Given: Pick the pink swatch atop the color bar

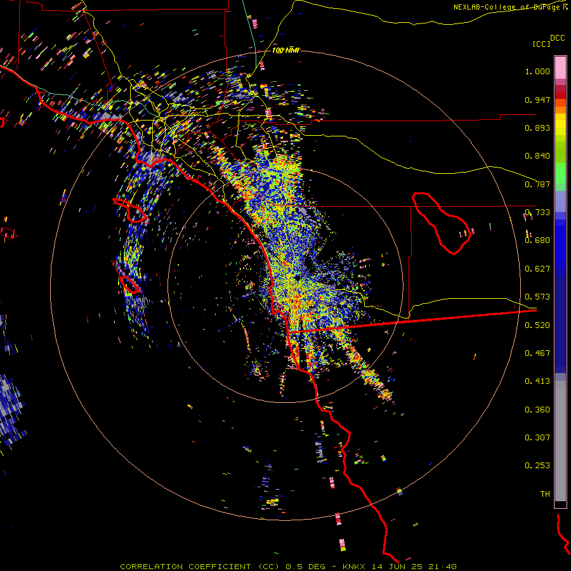Looking at the screenshot, I should (560, 67).
